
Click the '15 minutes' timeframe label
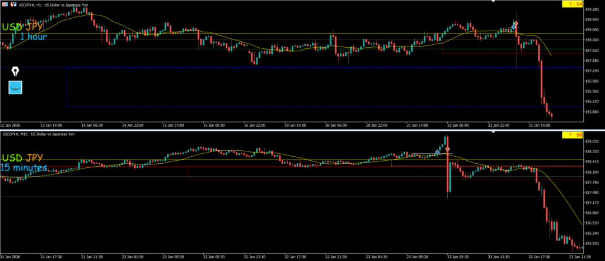24,168
